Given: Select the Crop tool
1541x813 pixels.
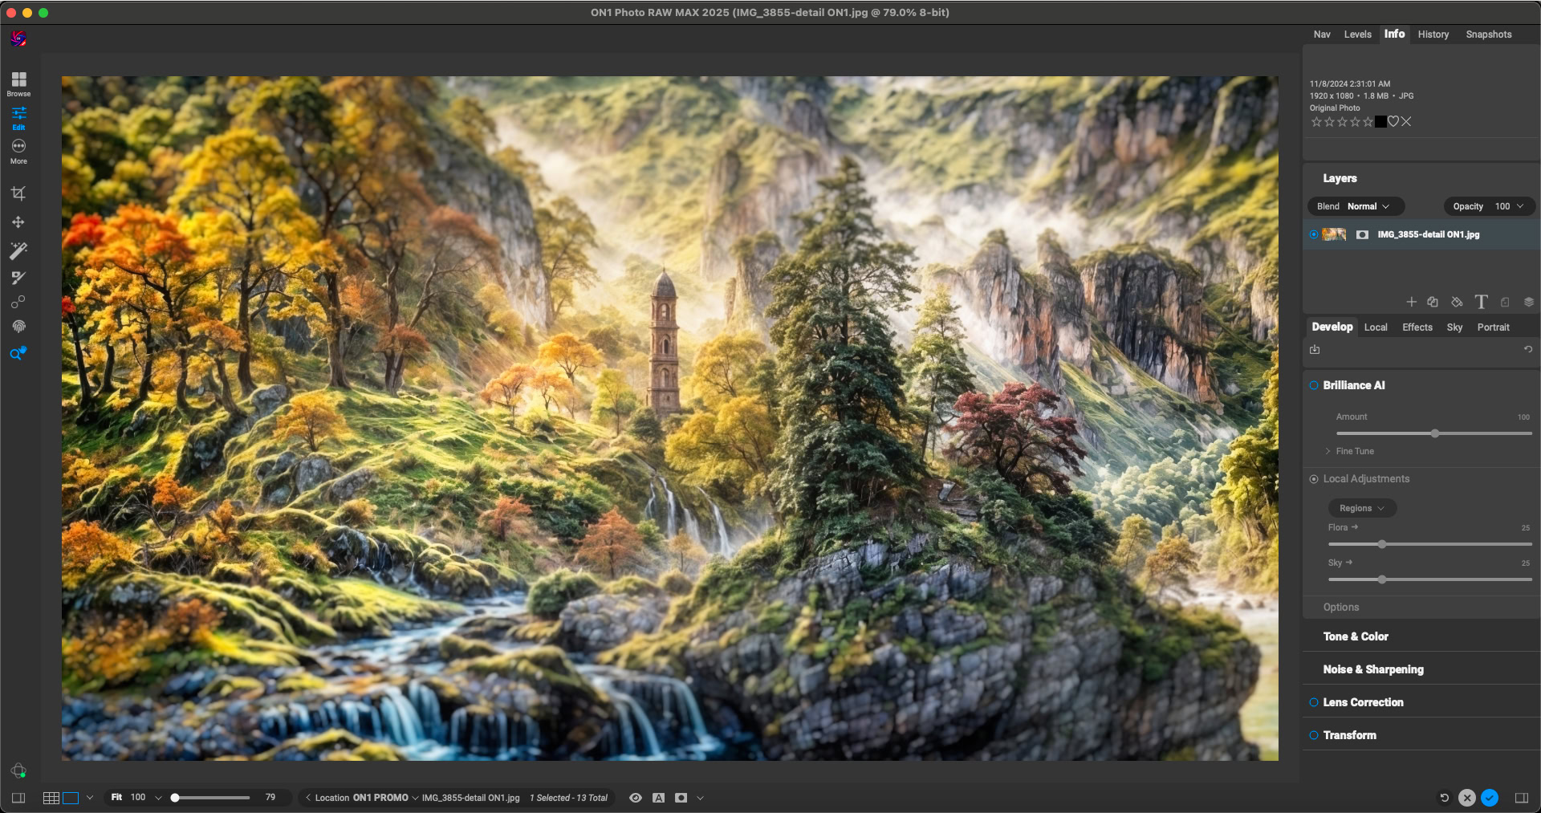Looking at the screenshot, I should click(18, 193).
